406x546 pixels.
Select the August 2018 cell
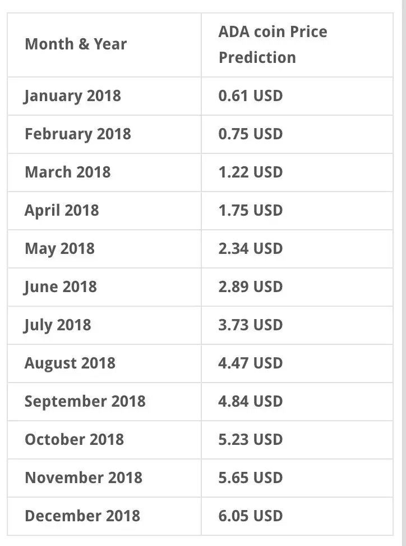pyautogui.click(x=70, y=363)
